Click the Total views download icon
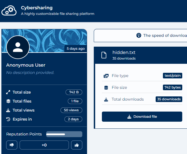187x154 pixels. point(8,110)
